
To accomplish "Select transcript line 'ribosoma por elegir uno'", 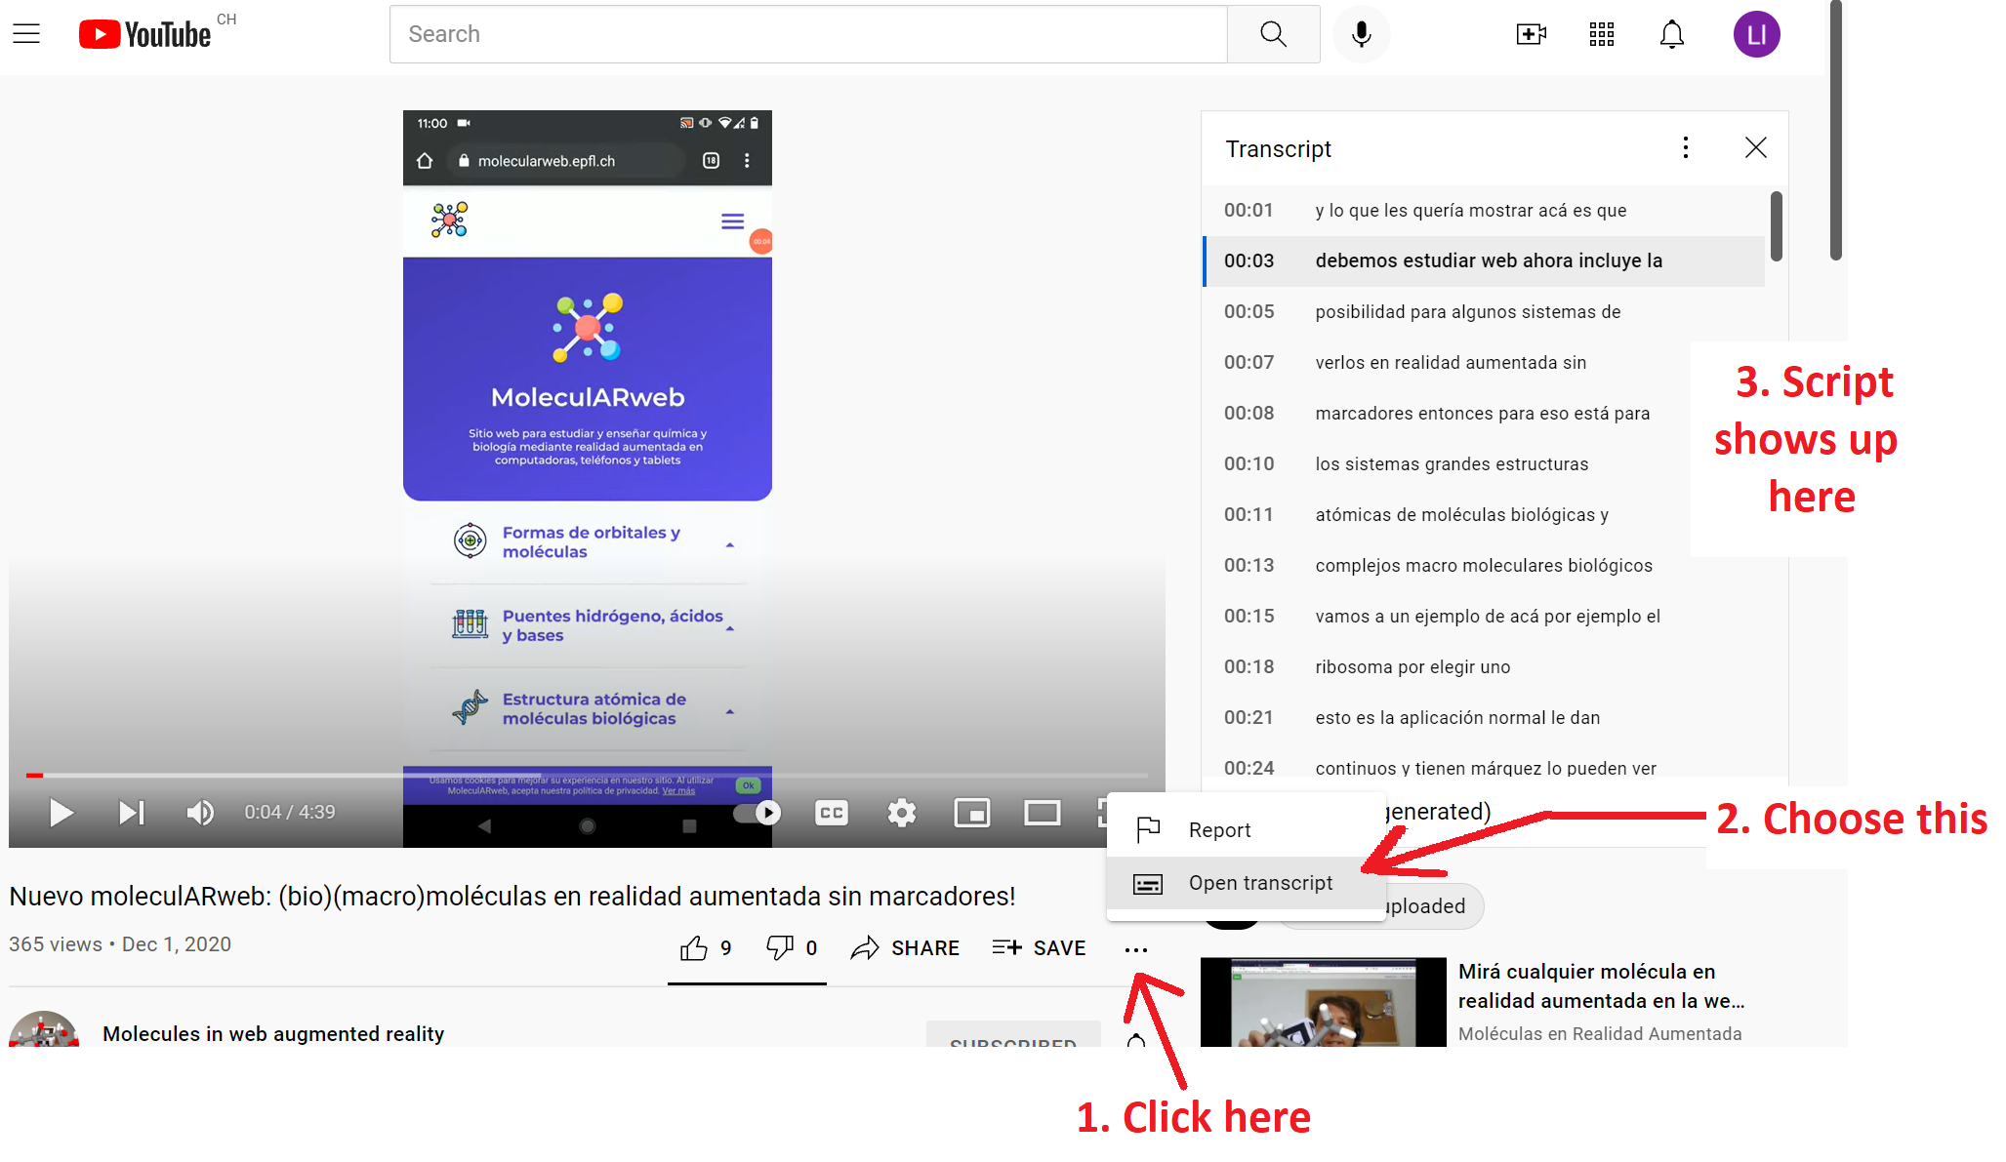I will tap(1484, 667).
